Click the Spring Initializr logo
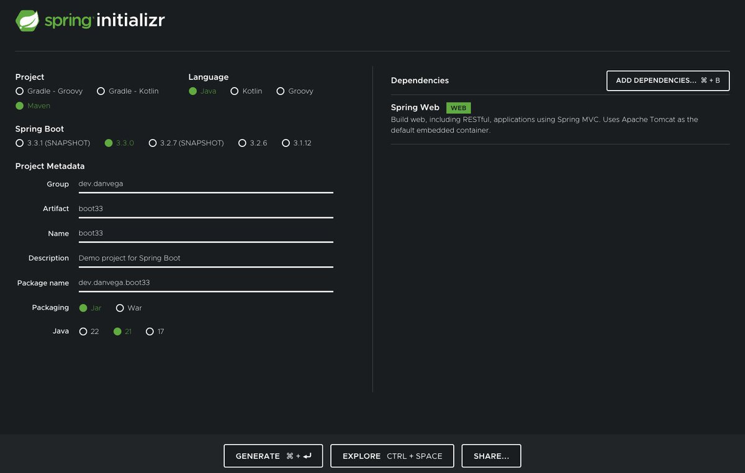Image resolution: width=745 pixels, height=473 pixels. tap(90, 20)
